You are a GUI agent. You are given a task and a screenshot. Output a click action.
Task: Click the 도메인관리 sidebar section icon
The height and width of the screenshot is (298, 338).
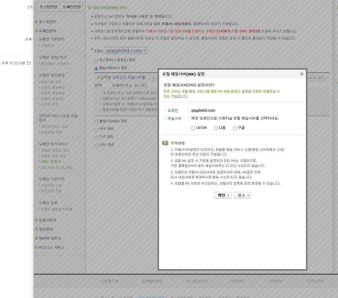pyautogui.click(x=36, y=31)
